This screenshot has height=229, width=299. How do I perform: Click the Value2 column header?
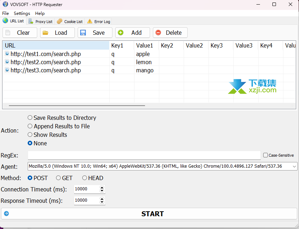point(196,45)
